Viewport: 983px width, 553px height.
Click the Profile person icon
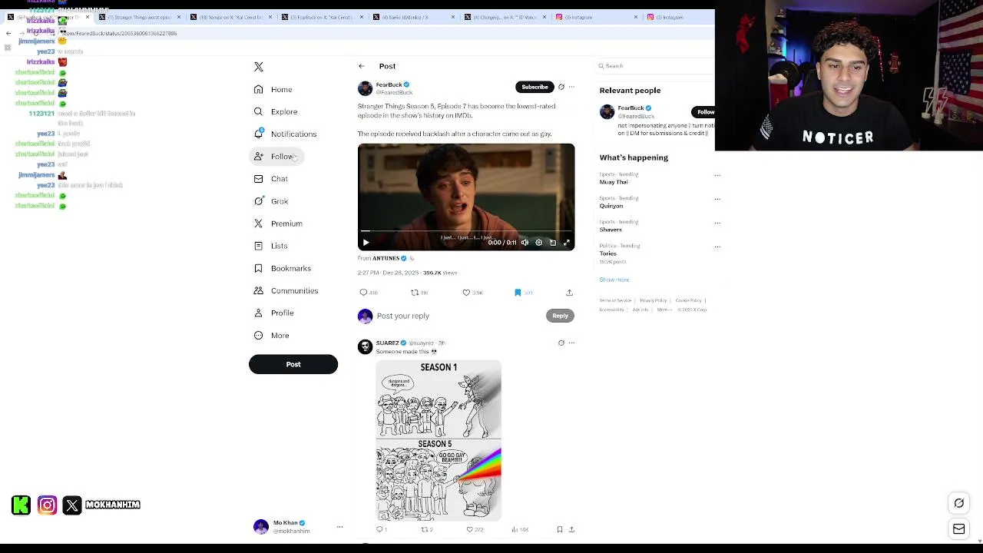(x=259, y=313)
